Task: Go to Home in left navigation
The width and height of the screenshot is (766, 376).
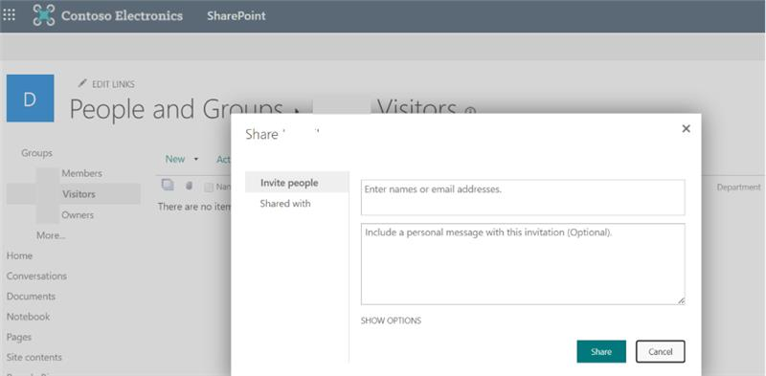Action: pos(19,255)
